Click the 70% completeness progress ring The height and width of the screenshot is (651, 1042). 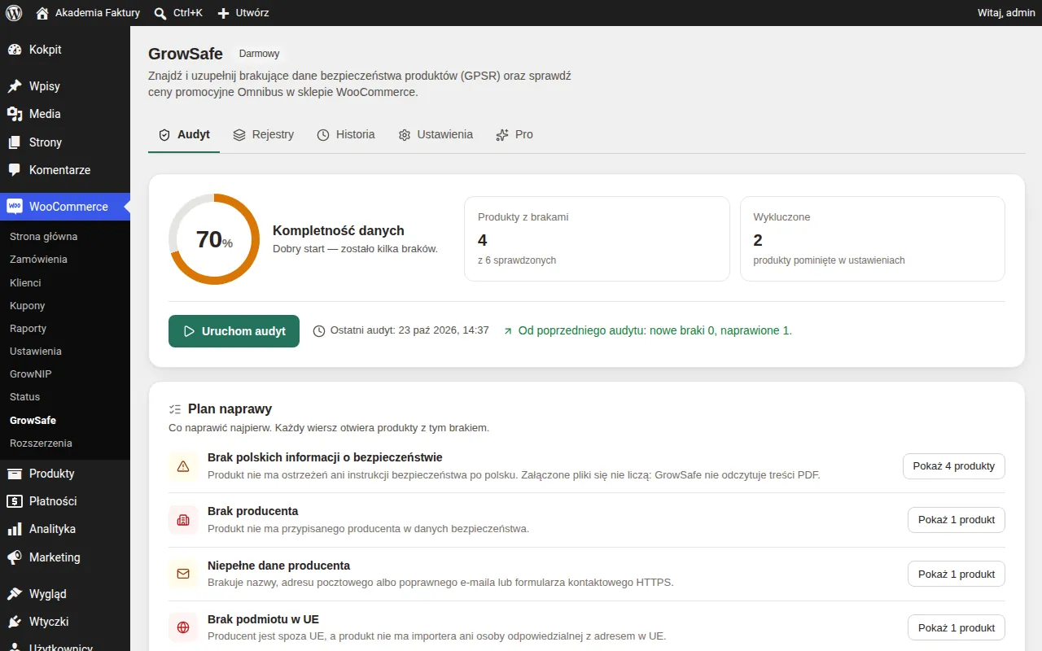(x=214, y=239)
